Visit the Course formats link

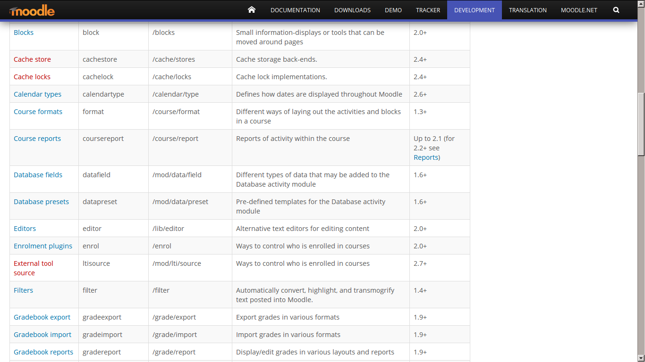coord(38,112)
